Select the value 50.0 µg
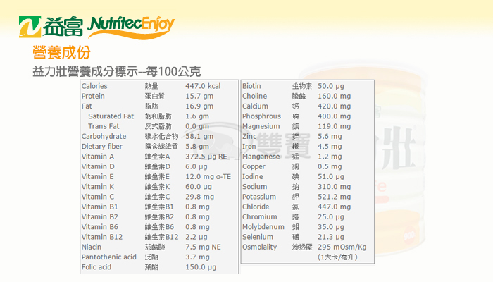This screenshot has height=282, width=493. [331, 86]
